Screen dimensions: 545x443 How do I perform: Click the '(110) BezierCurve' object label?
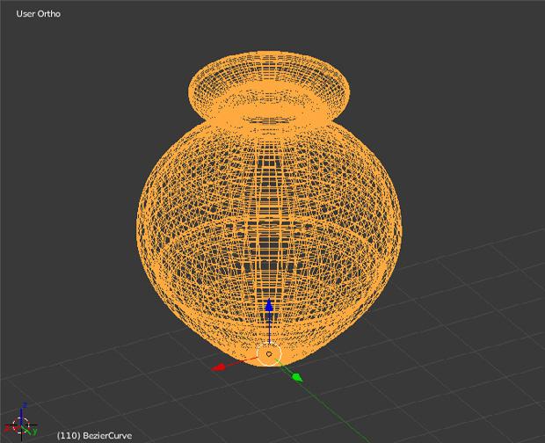coord(94,436)
